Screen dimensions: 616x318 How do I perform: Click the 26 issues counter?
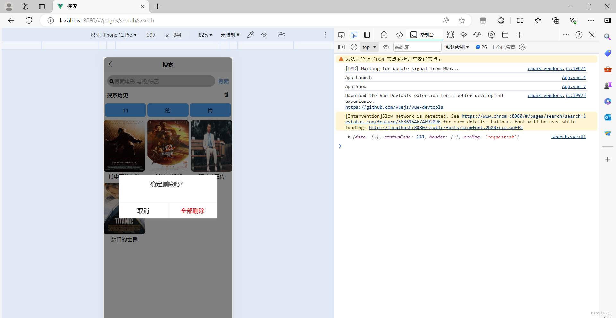pyautogui.click(x=481, y=47)
